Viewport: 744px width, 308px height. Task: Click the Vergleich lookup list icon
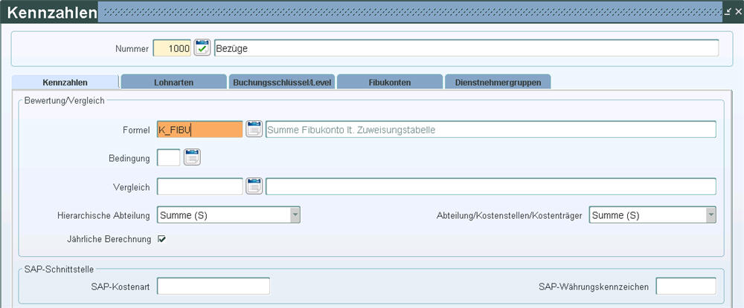(254, 186)
